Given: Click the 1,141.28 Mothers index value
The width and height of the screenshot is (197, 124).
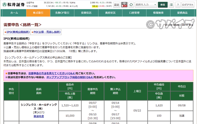Looking at the screenshot, I should [x=50, y=6].
